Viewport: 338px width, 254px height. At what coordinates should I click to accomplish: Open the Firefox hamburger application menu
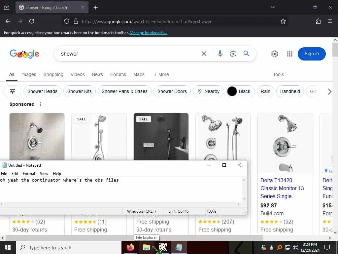(x=330, y=21)
